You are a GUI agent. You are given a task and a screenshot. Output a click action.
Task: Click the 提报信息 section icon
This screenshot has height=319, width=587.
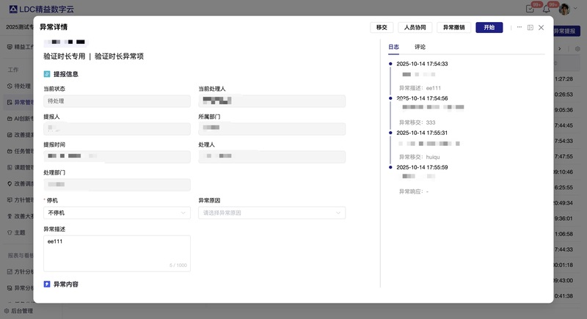click(x=47, y=74)
